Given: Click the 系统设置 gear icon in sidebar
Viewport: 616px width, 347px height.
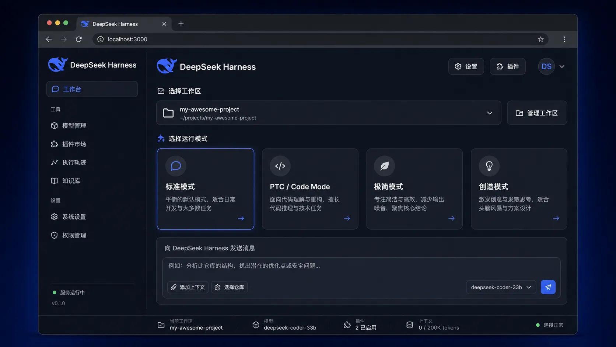Looking at the screenshot, I should [x=54, y=217].
